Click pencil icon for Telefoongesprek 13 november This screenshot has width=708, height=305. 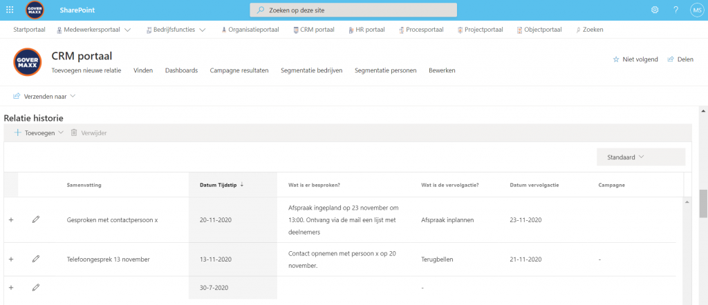pos(36,259)
